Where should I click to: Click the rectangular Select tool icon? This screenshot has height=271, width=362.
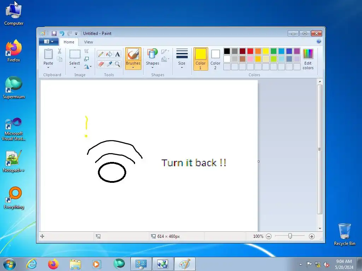75,54
